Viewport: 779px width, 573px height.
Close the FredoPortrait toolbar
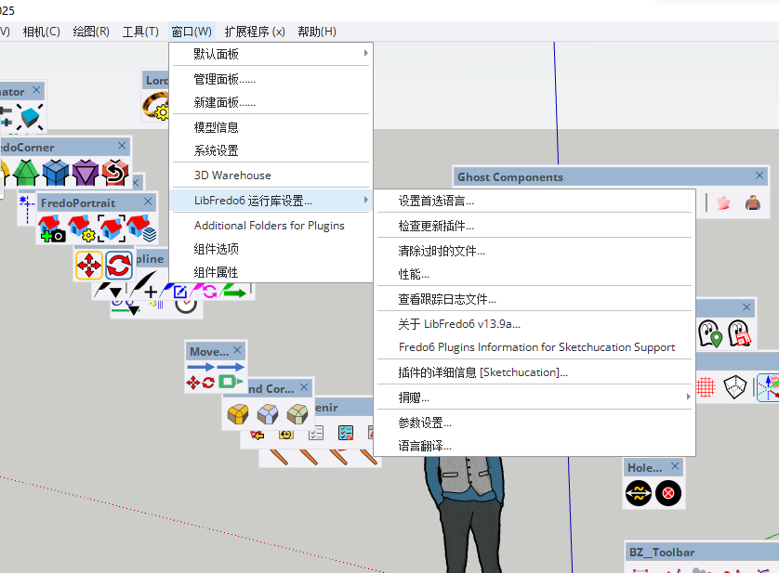tap(150, 202)
